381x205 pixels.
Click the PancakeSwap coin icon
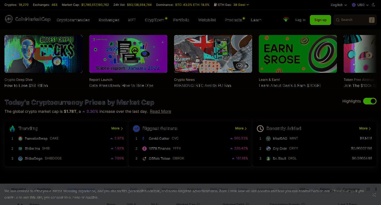coord(20,139)
